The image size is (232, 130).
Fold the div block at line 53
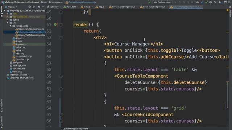pos(61,38)
